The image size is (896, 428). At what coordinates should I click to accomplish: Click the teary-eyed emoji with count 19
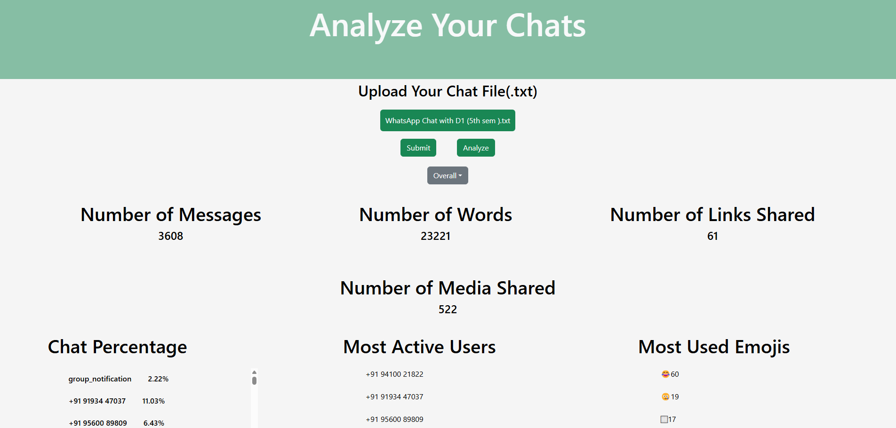click(x=665, y=397)
